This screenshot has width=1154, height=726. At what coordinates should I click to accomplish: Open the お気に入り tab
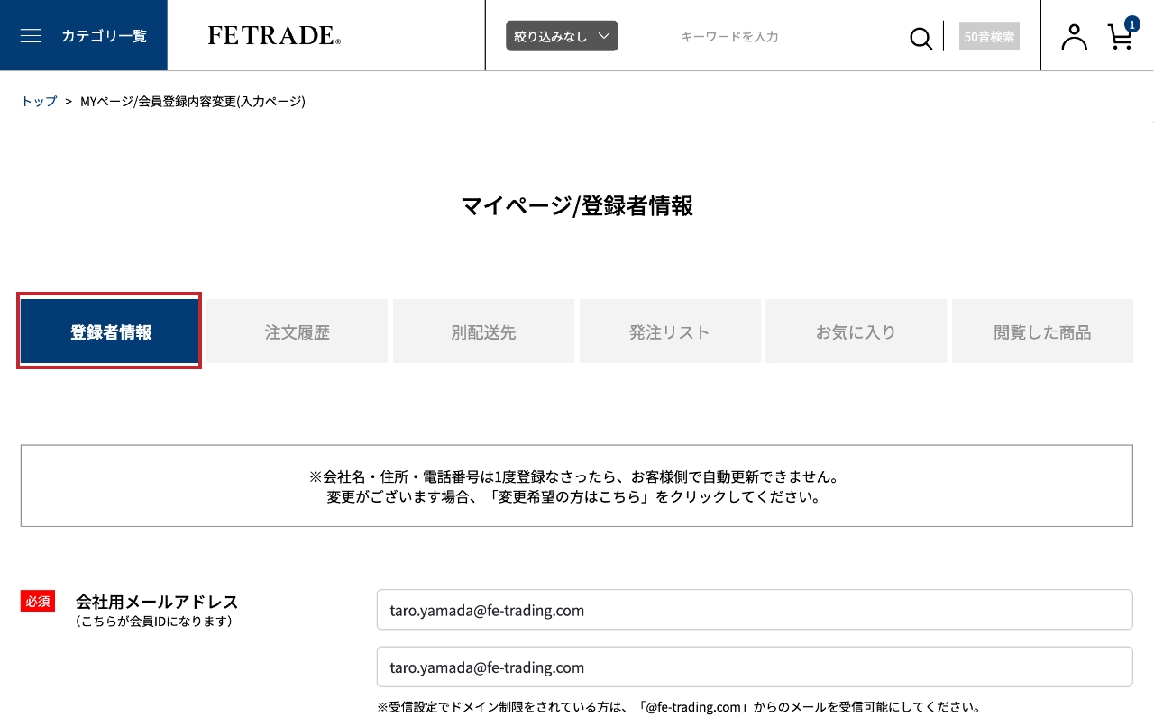click(x=856, y=332)
